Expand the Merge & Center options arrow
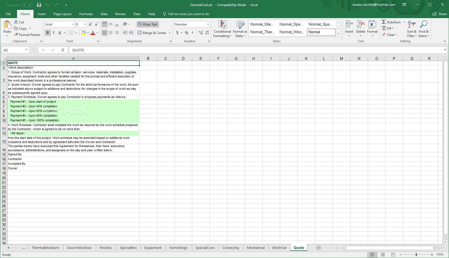Screen dimensions: 449x258 169,33
